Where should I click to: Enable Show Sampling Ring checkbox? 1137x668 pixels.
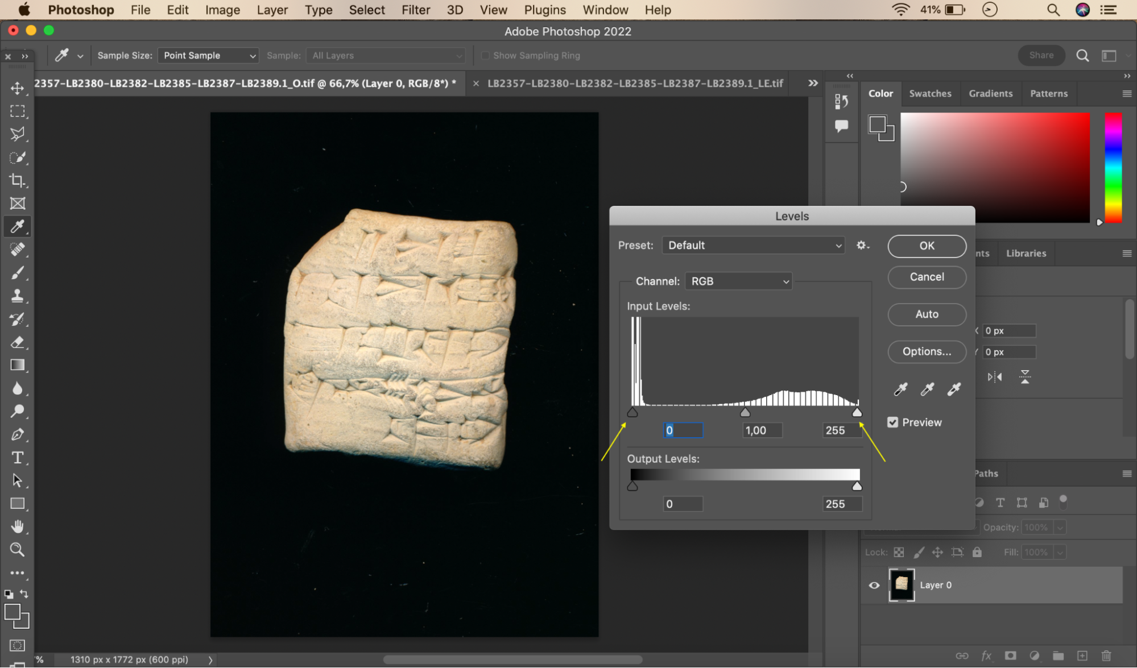coord(485,56)
